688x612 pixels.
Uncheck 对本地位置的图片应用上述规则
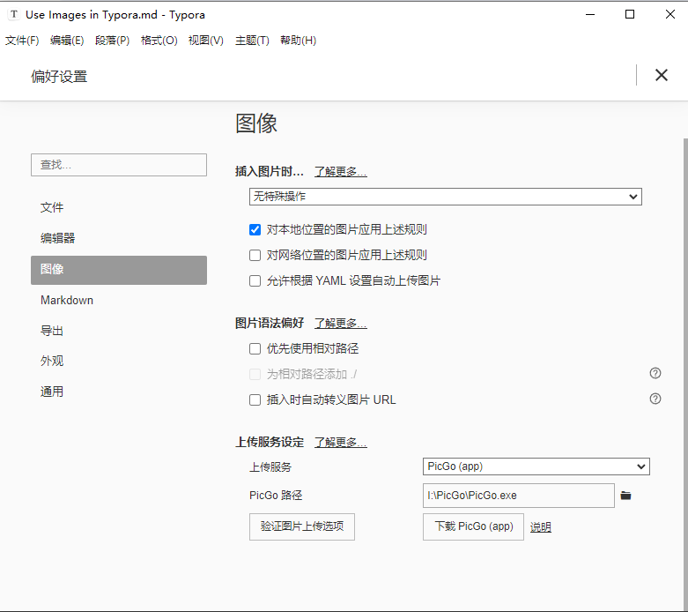(x=255, y=229)
